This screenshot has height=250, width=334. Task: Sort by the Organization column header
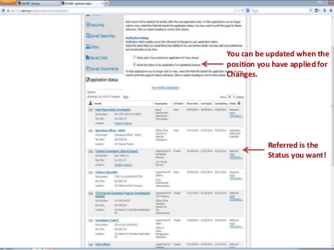pyautogui.click(x=161, y=103)
